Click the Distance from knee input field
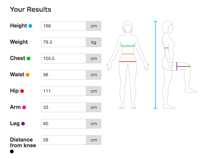 pyautogui.click(x=64, y=140)
